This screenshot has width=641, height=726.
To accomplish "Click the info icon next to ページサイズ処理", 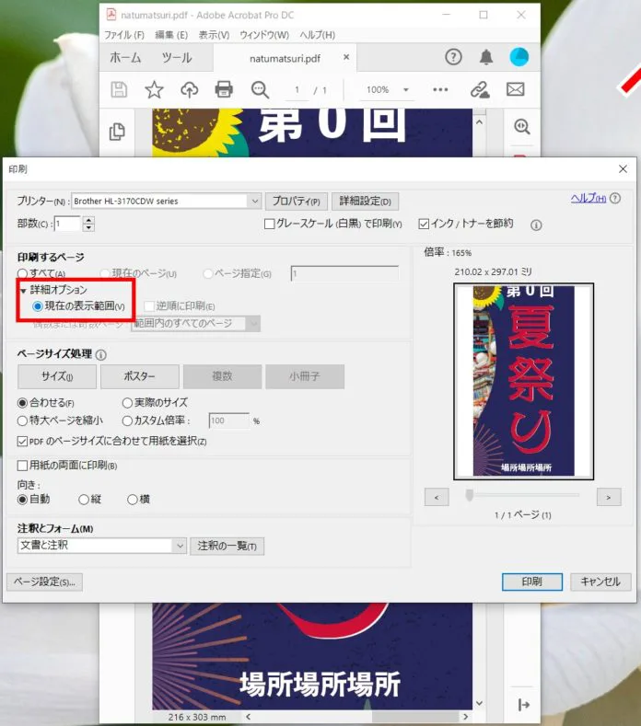I will [100, 354].
